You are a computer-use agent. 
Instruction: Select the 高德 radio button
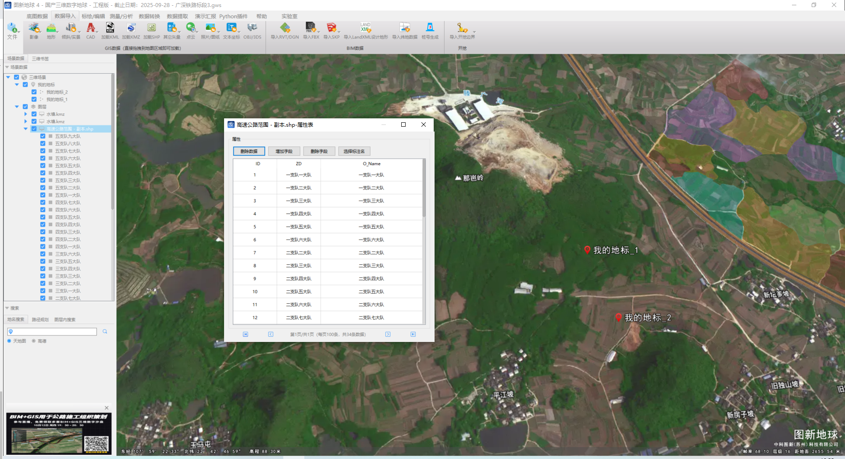pos(34,341)
